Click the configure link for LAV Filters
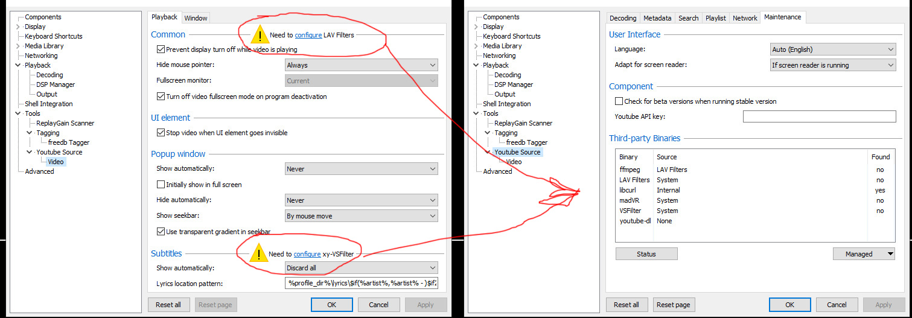The width and height of the screenshot is (912, 318). click(x=308, y=35)
